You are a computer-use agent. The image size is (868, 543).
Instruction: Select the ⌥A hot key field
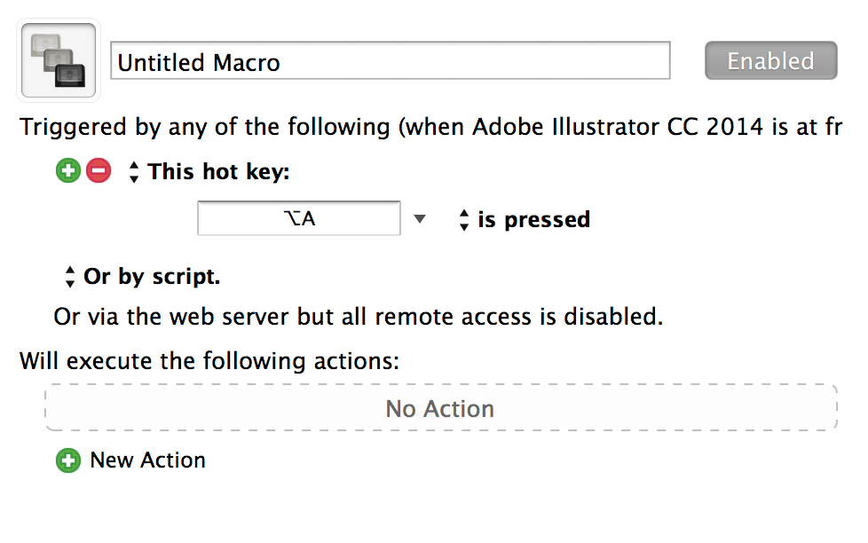299,218
